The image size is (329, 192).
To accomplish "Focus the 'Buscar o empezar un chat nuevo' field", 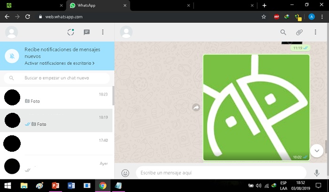I will tap(57, 78).
